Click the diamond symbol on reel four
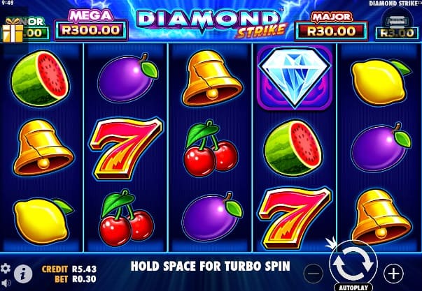Image resolution: width=422 pixels, height=291 pixels. tap(295, 78)
